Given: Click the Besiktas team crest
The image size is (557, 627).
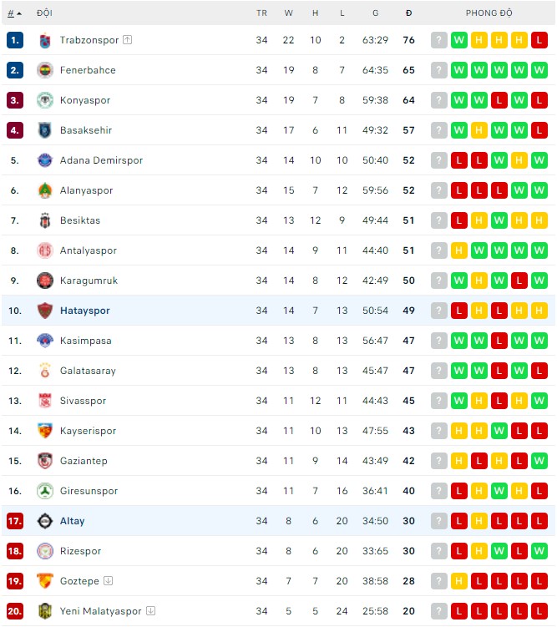Looking at the screenshot, I should click(45, 220).
